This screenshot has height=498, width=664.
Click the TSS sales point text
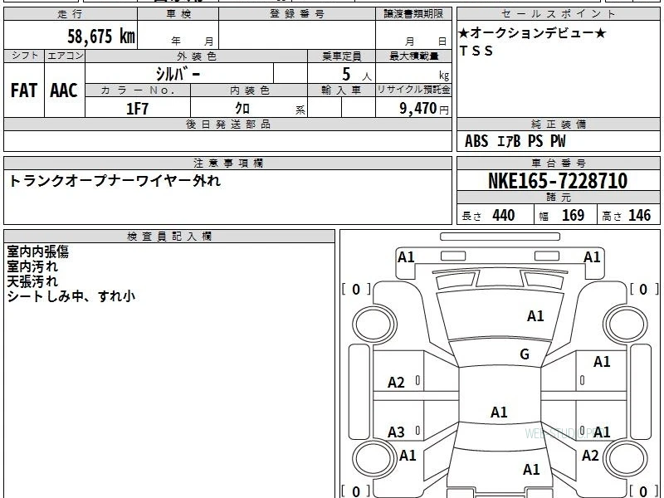click(476, 51)
